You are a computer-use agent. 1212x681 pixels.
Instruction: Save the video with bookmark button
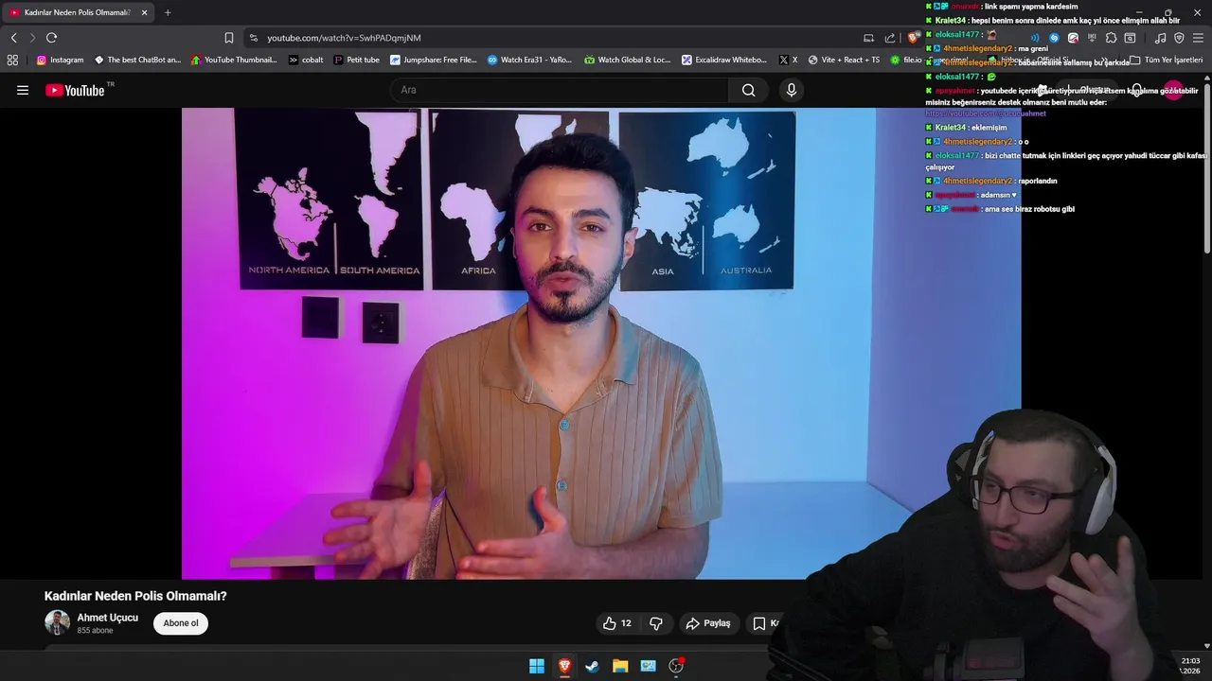pos(765,623)
